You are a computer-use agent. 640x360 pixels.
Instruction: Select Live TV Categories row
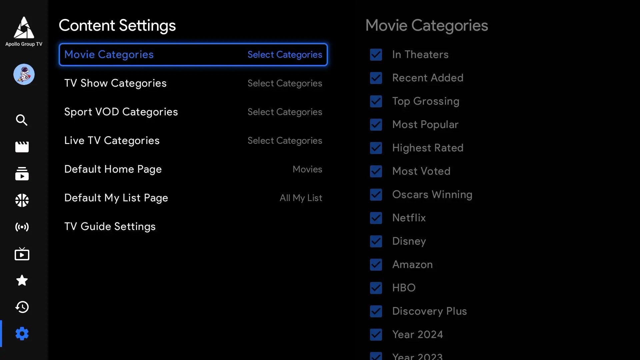point(193,141)
